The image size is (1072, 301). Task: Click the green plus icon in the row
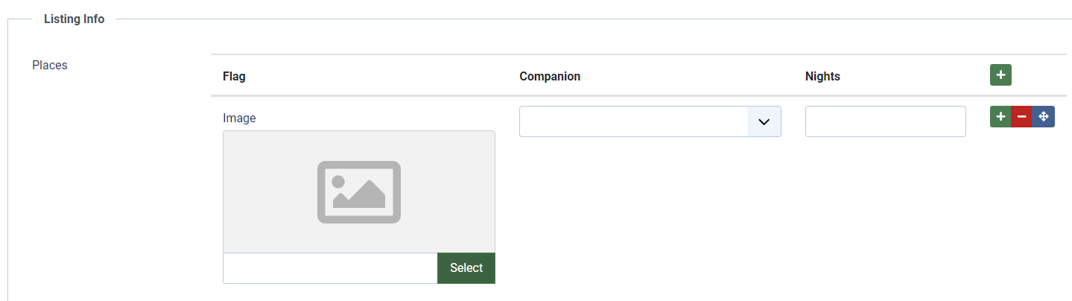click(1000, 117)
